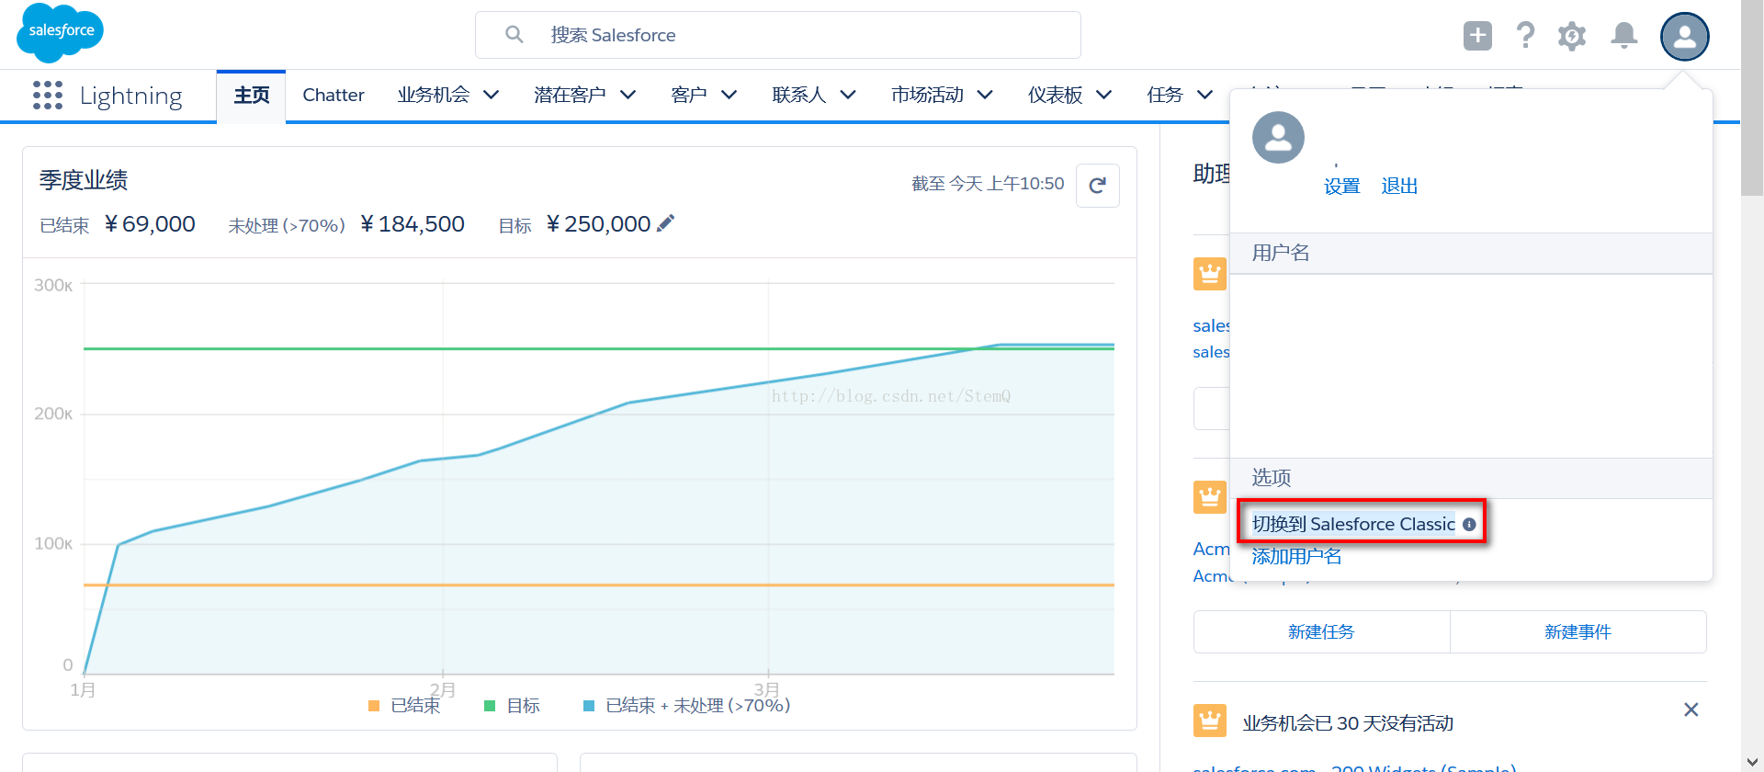1764x772 pixels.
Task: Click the large avatar in profile popup
Action: 1278,138
